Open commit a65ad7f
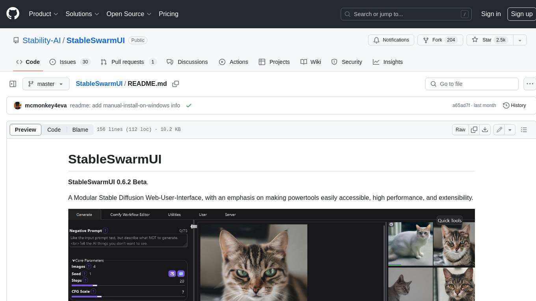The height and width of the screenshot is (301, 536). click(x=461, y=106)
